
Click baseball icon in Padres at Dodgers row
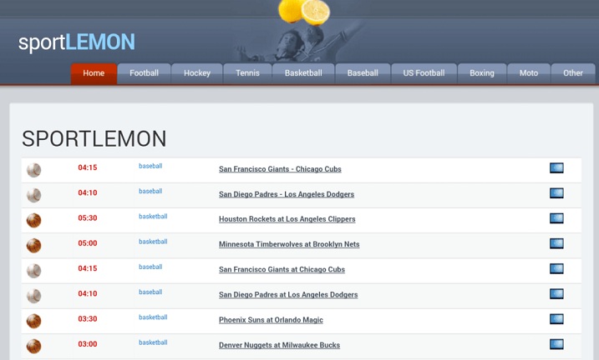33,296
